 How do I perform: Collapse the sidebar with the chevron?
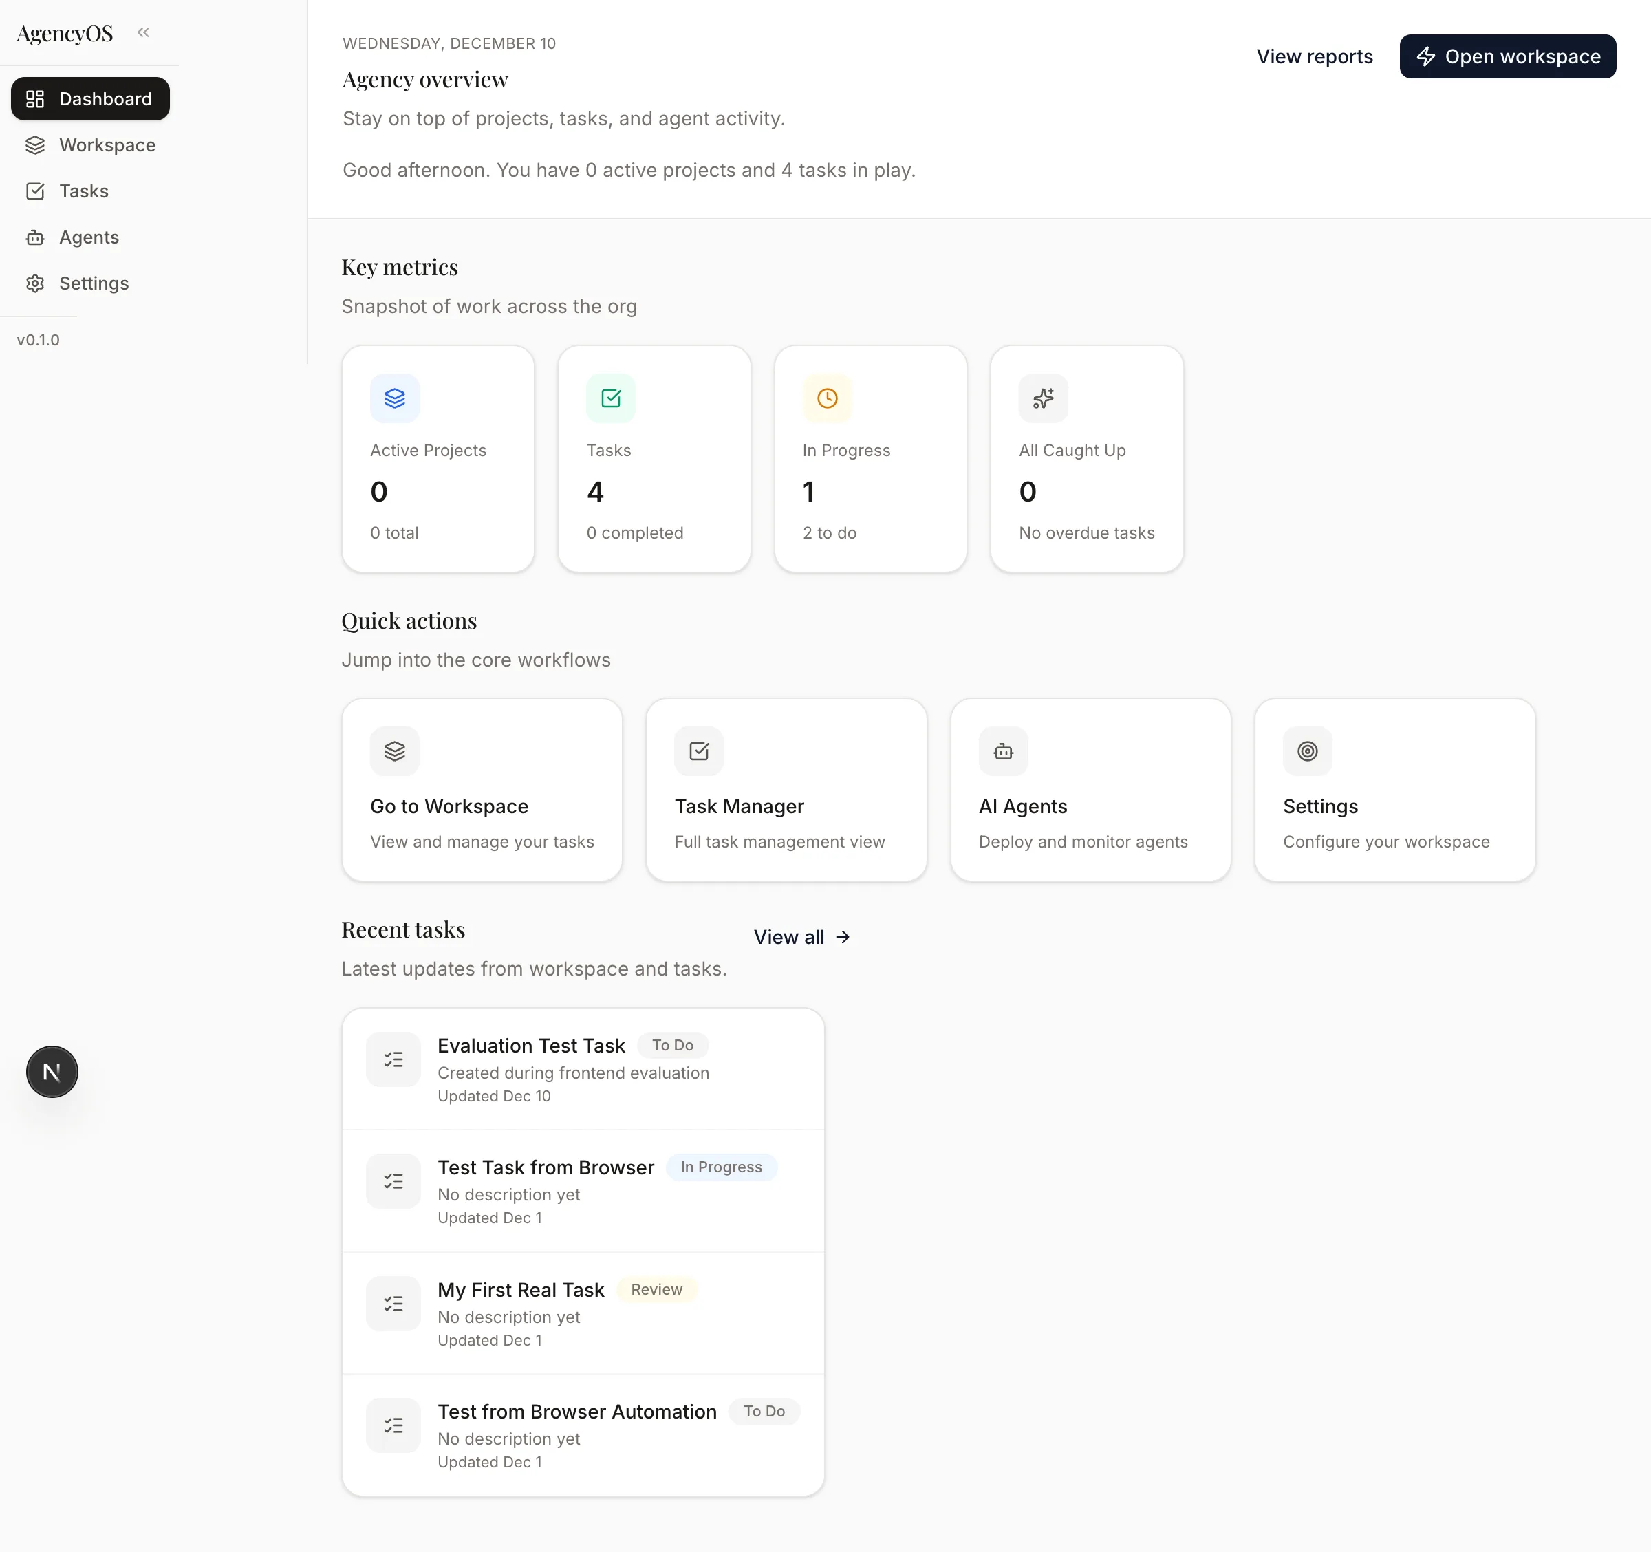coord(143,32)
